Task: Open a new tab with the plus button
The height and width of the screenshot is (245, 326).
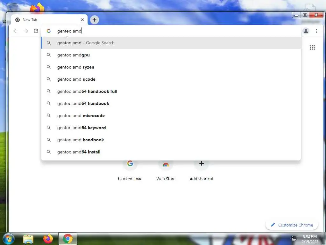Action: [x=95, y=20]
